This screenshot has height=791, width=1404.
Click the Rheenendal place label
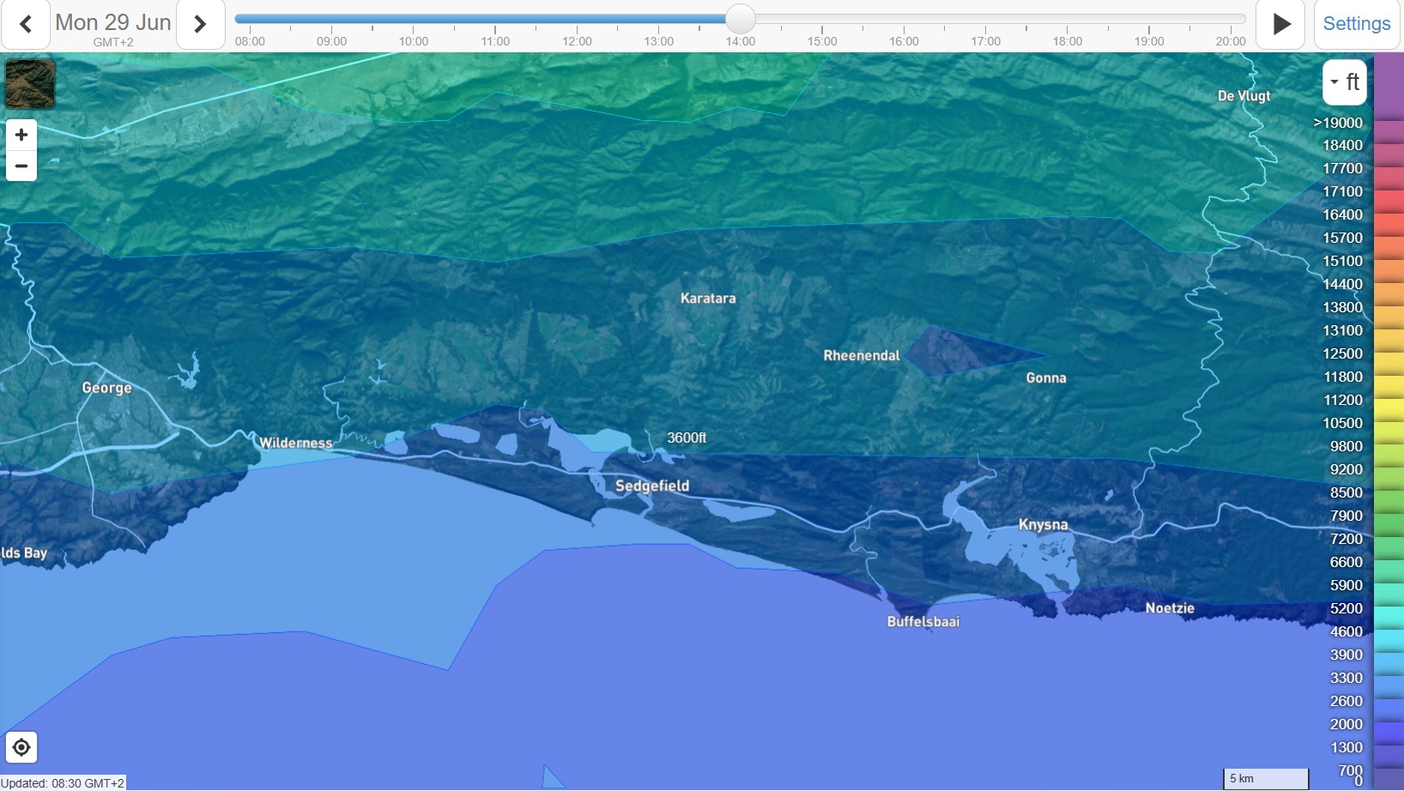(862, 355)
